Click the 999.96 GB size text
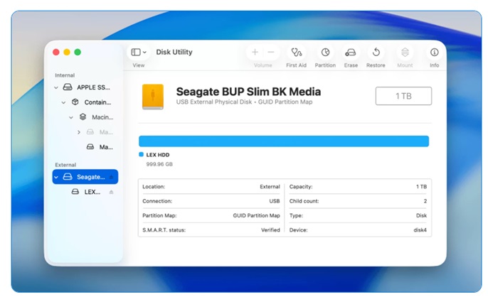This screenshot has width=488, height=297. (x=159, y=164)
